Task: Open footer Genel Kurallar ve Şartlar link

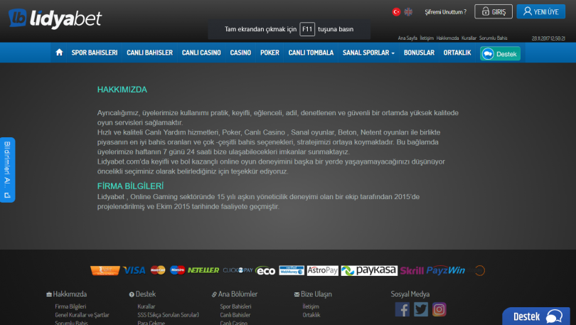Action: [82, 315]
